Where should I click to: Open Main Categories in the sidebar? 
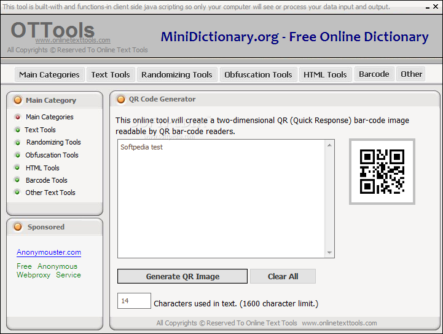coord(49,117)
